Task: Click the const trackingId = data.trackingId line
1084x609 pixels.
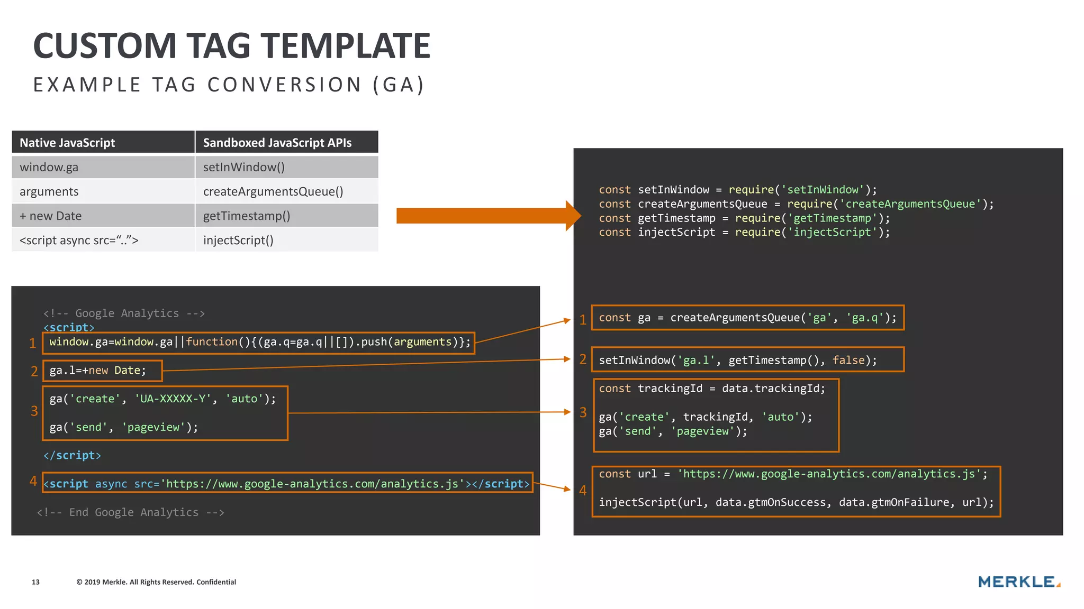Action: [711, 389]
